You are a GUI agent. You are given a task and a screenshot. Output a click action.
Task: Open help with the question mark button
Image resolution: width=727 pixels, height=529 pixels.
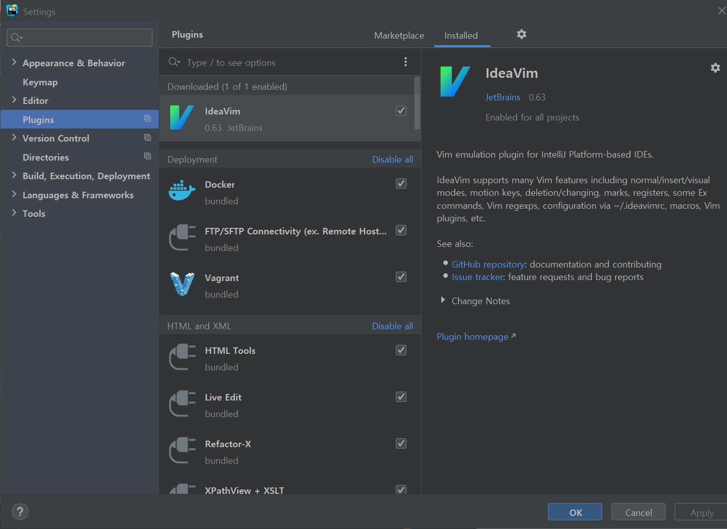click(20, 512)
